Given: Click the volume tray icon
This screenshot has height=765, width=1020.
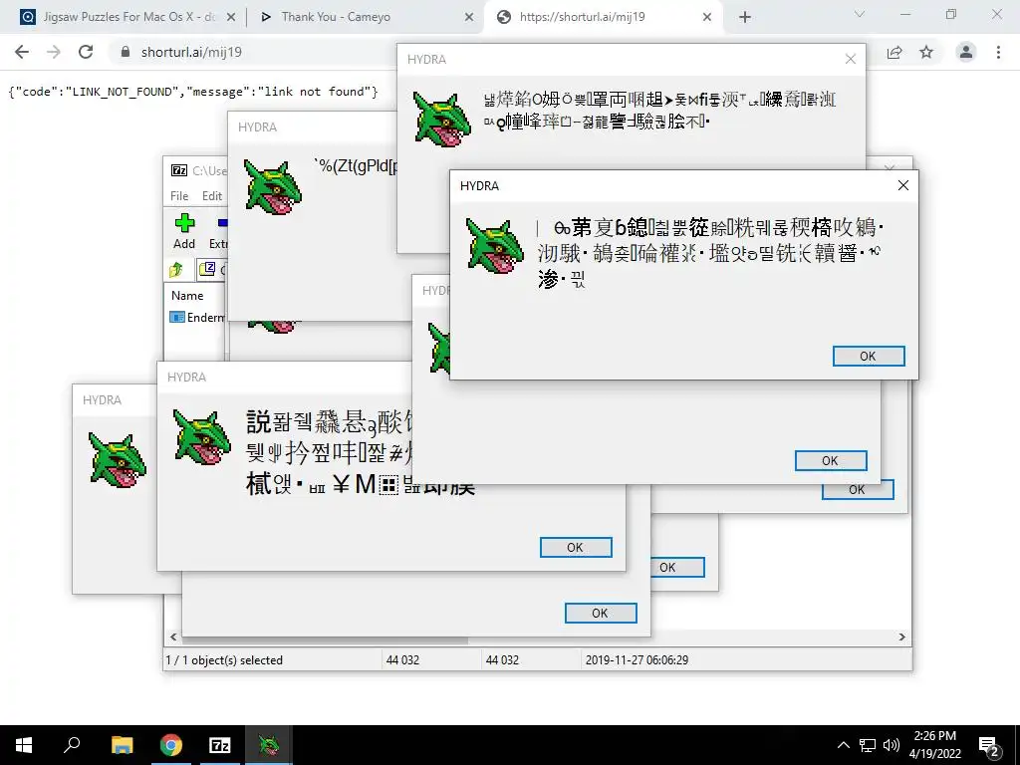Looking at the screenshot, I should 892,745.
